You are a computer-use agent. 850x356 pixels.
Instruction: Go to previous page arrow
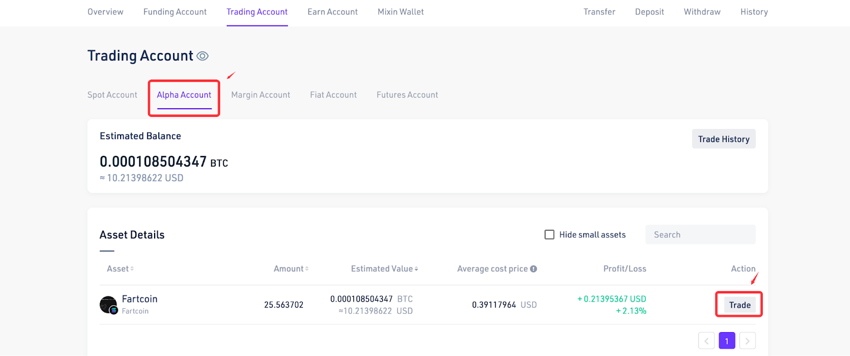pyautogui.click(x=706, y=341)
